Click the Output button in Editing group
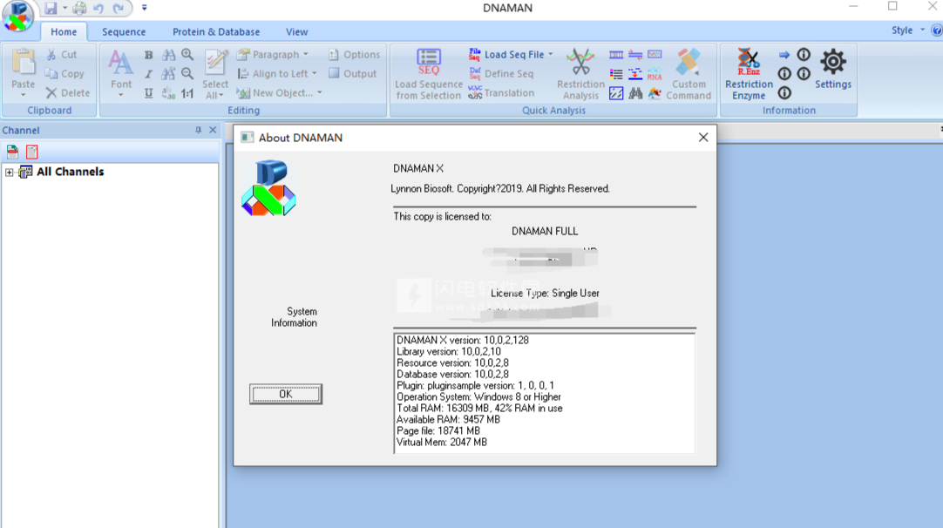This screenshot has width=943, height=528. 352,74
